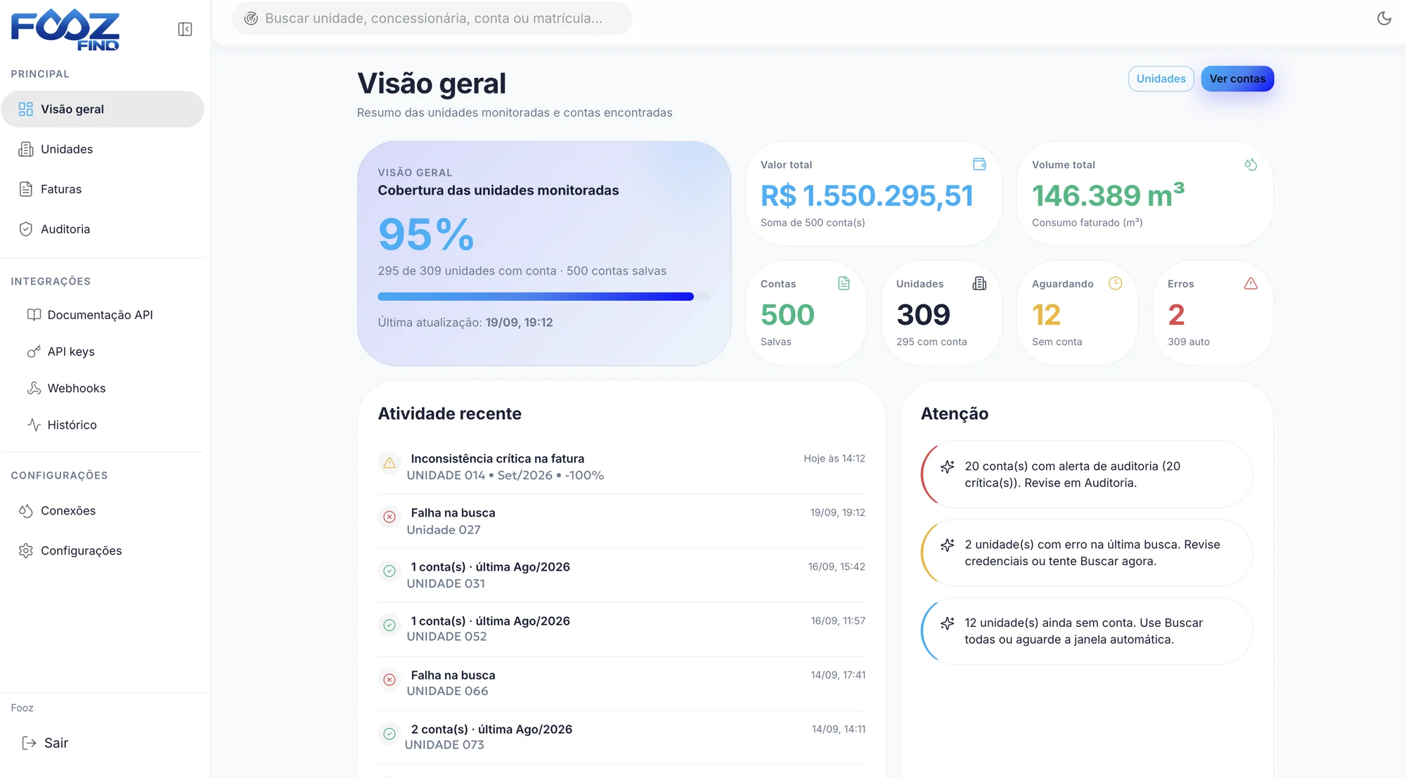This screenshot has height=778, width=1406.
Task: Click error icon for UNIDADE 066
Action: (x=389, y=680)
